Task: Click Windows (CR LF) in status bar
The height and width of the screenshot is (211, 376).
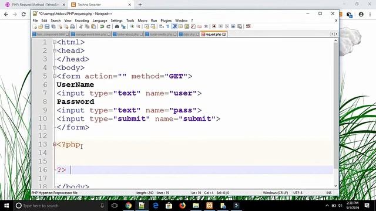Action: point(276,193)
